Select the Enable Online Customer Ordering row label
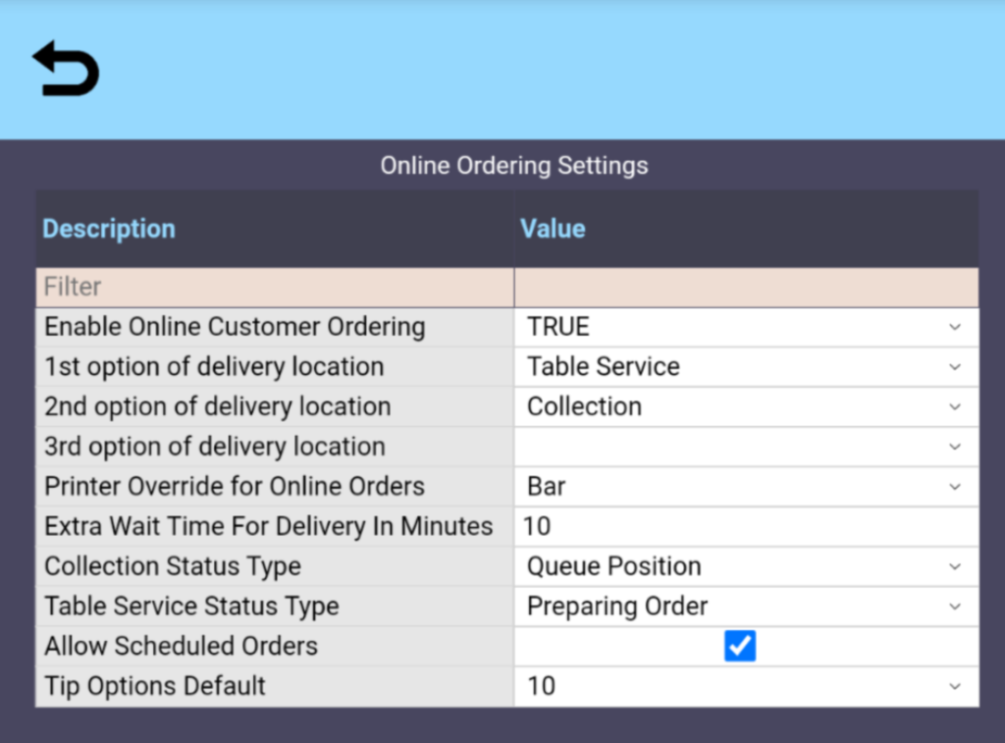This screenshot has height=743, width=1005. pos(236,327)
